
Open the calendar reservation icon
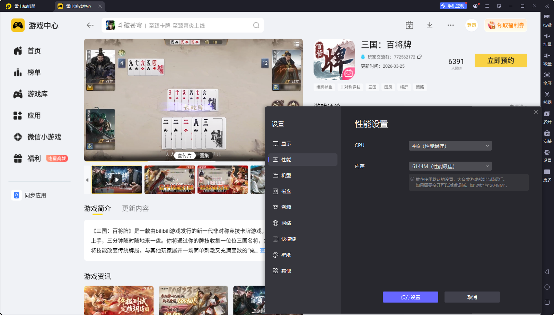[x=410, y=25]
